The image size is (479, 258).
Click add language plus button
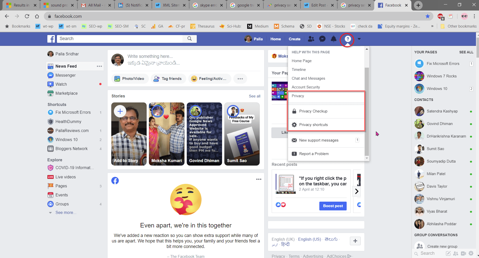[355, 241]
